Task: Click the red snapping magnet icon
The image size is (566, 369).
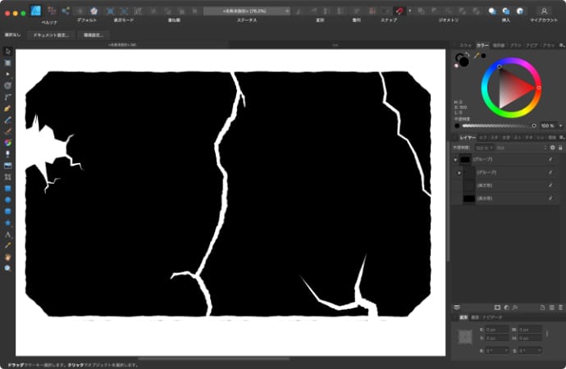Action: (x=400, y=11)
